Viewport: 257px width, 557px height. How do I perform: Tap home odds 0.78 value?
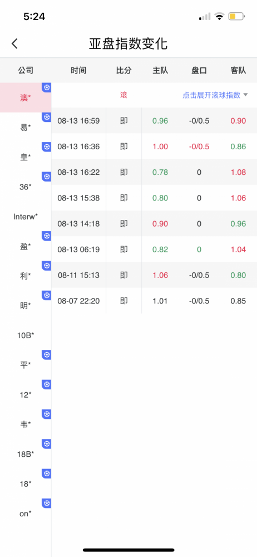click(160, 172)
